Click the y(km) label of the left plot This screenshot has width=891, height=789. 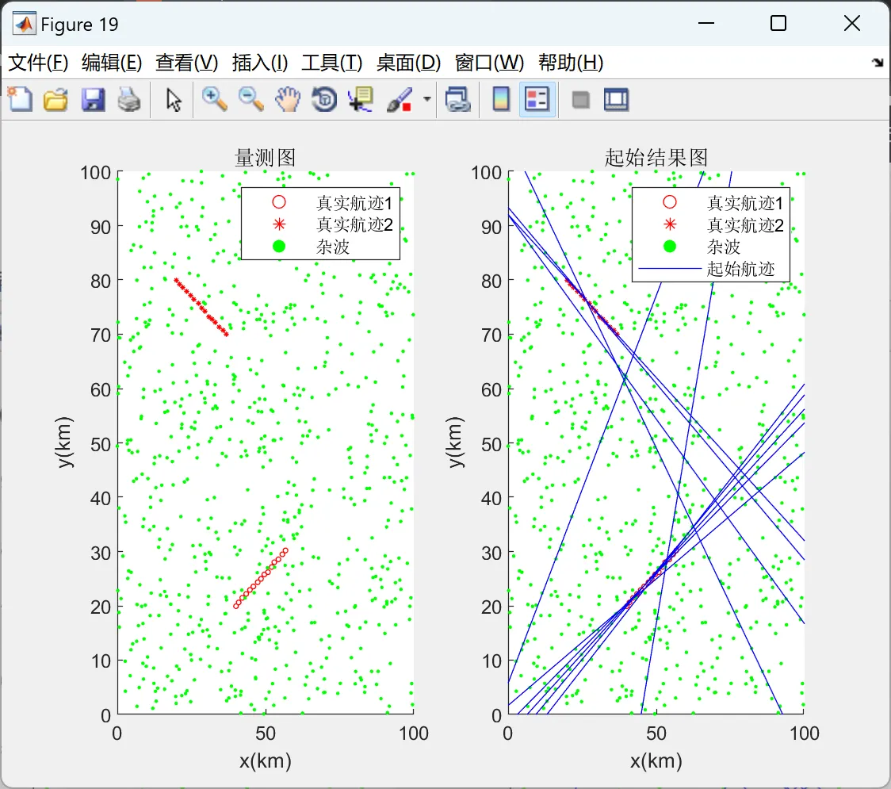click(x=64, y=442)
